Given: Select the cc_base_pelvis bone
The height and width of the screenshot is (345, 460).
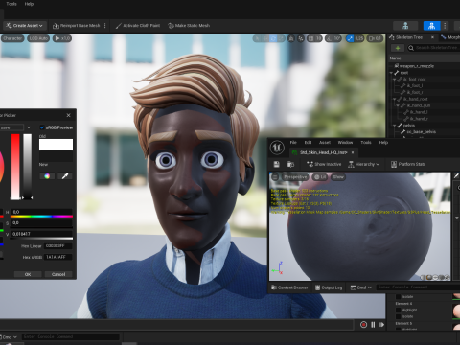Looking at the screenshot, I should [421, 131].
